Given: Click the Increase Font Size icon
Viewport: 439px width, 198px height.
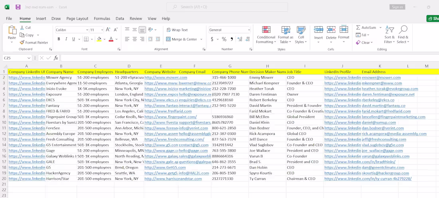Looking at the screenshot, I should coord(108,30).
